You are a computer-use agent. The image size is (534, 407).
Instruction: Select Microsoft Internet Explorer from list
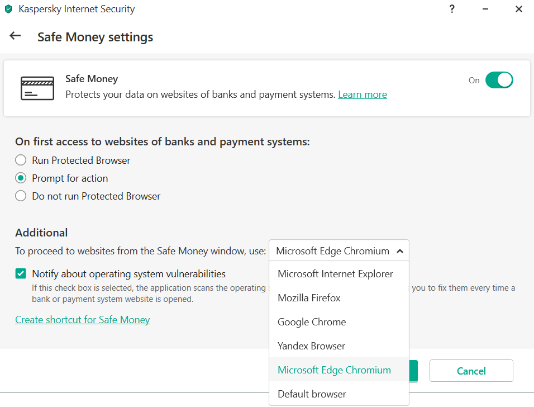point(335,274)
